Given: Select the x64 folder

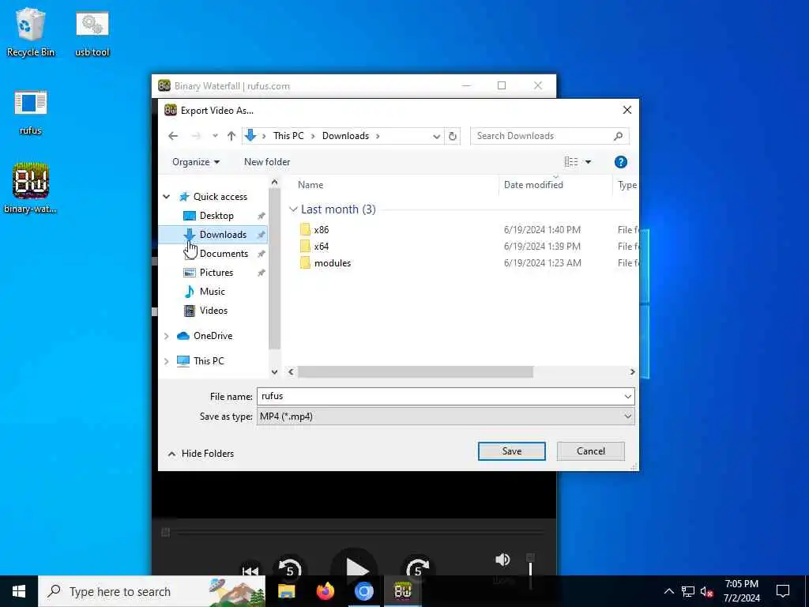Looking at the screenshot, I should point(321,247).
